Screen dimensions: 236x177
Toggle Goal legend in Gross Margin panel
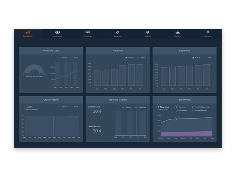tap(74, 107)
